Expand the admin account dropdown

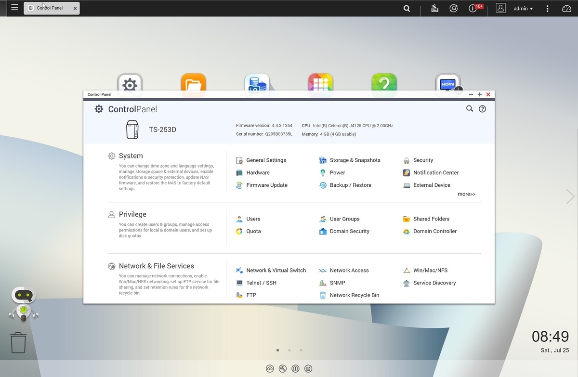pos(523,9)
